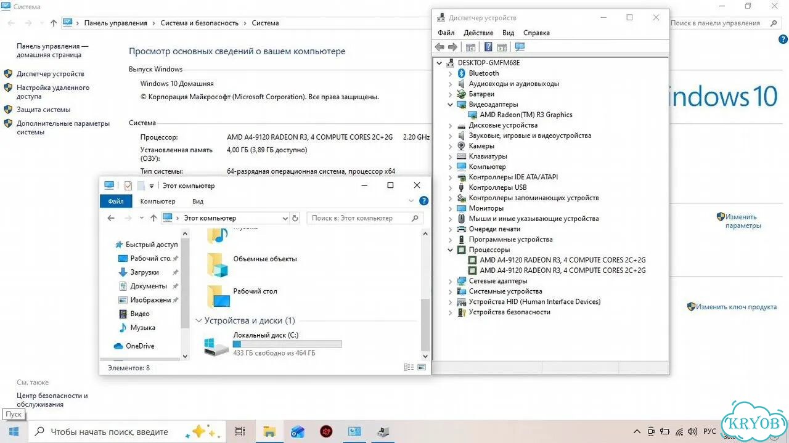Expand Мыши и иные указывающие устройства
The image size is (789, 443).
tap(450, 219)
